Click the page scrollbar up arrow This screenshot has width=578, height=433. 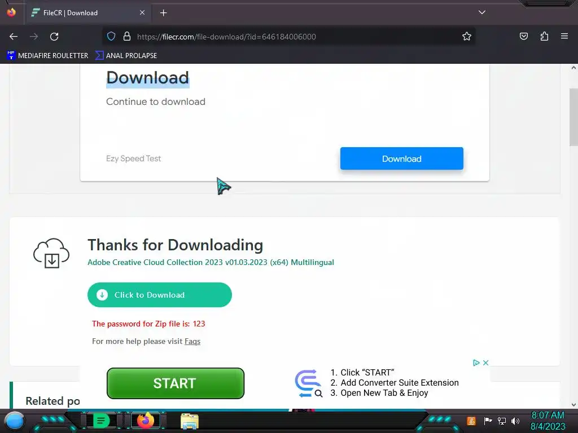(x=573, y=68)
